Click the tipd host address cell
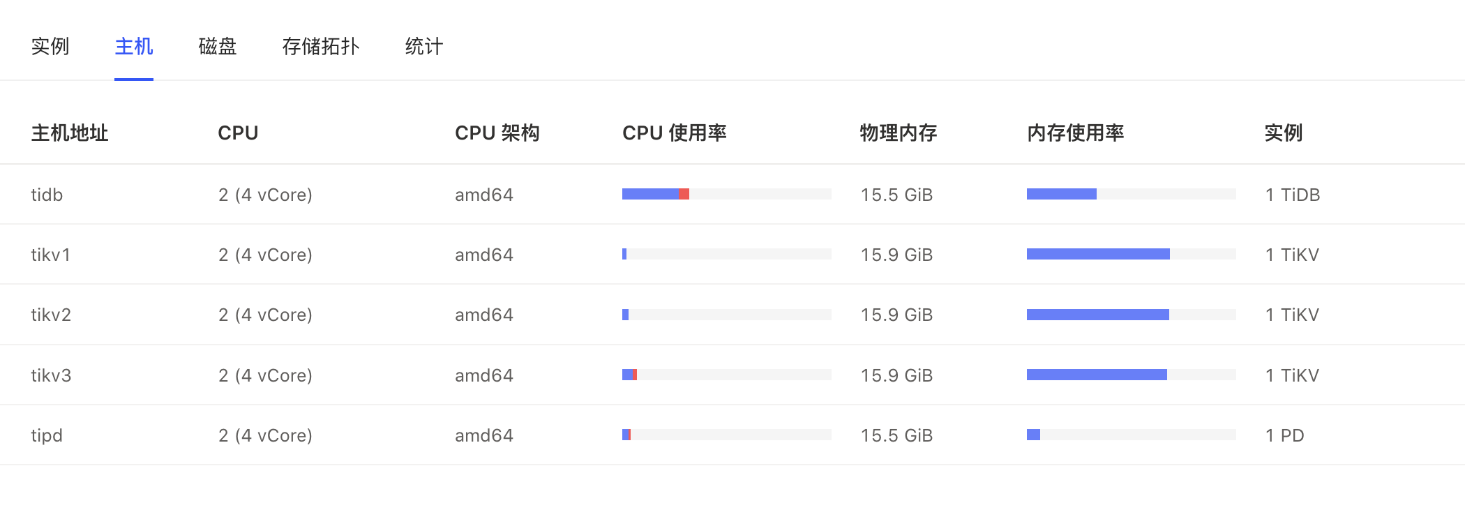 point(47,435)
